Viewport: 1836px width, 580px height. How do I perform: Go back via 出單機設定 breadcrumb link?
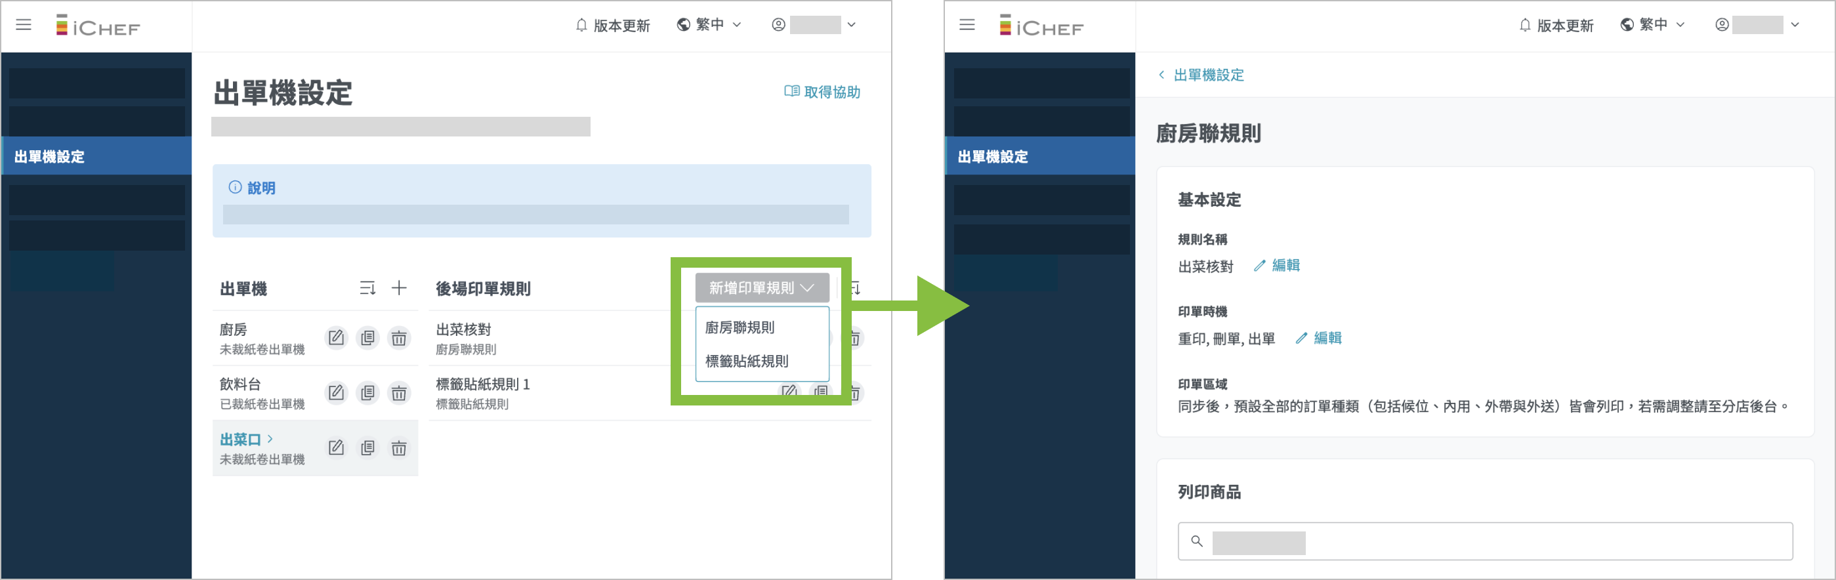click(x=1207, y=75)
